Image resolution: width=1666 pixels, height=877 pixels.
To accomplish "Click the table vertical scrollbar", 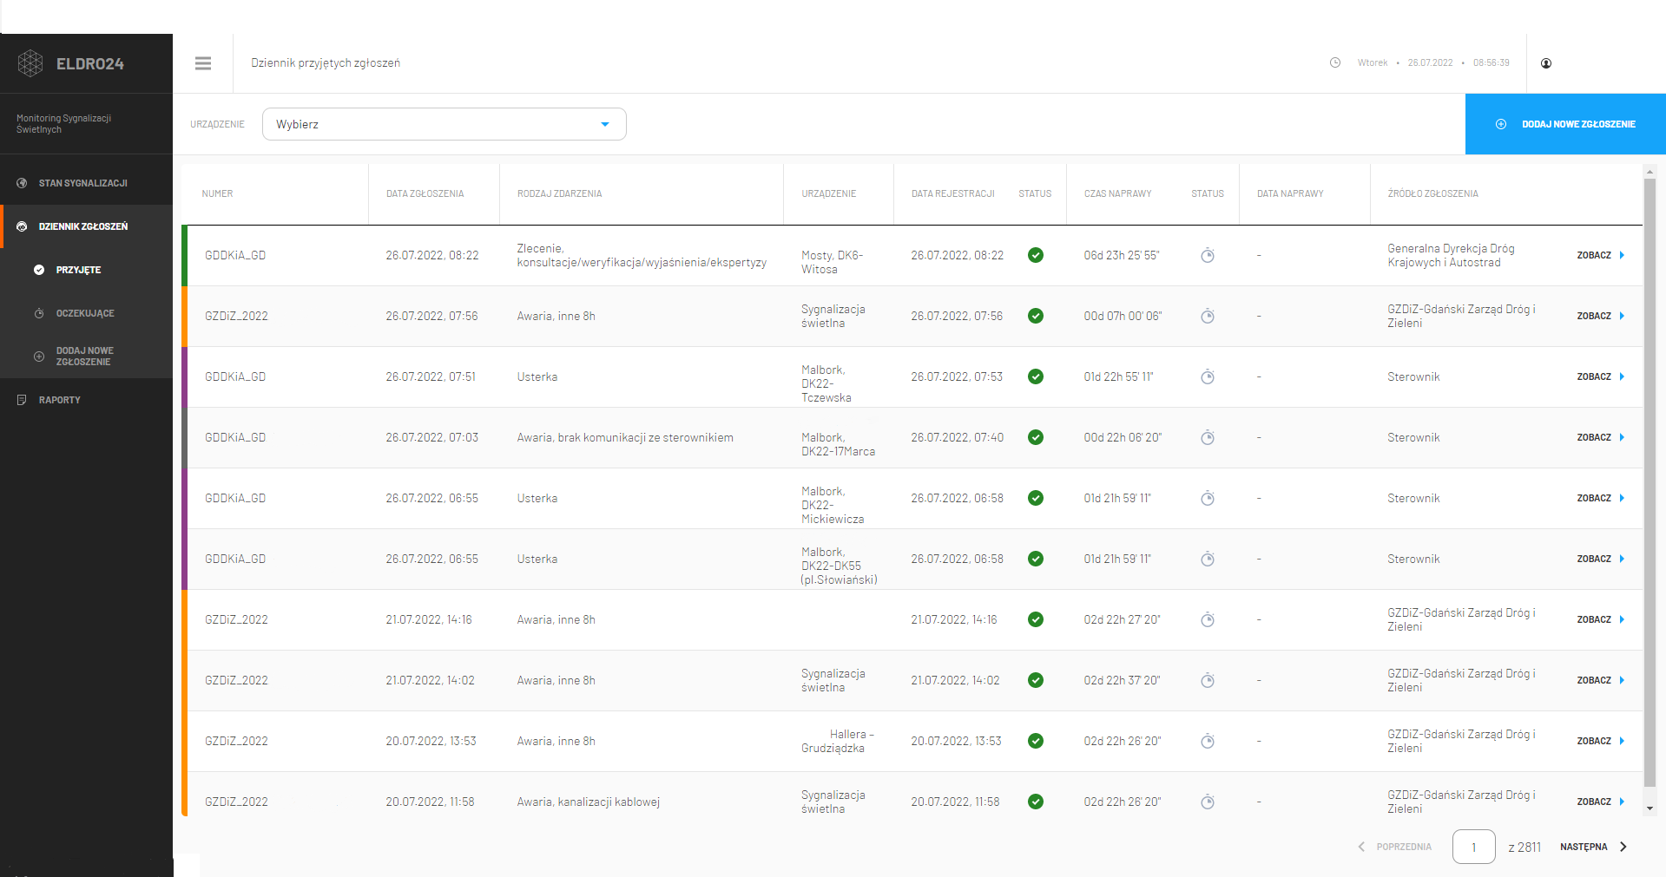I will [1650, 482].
